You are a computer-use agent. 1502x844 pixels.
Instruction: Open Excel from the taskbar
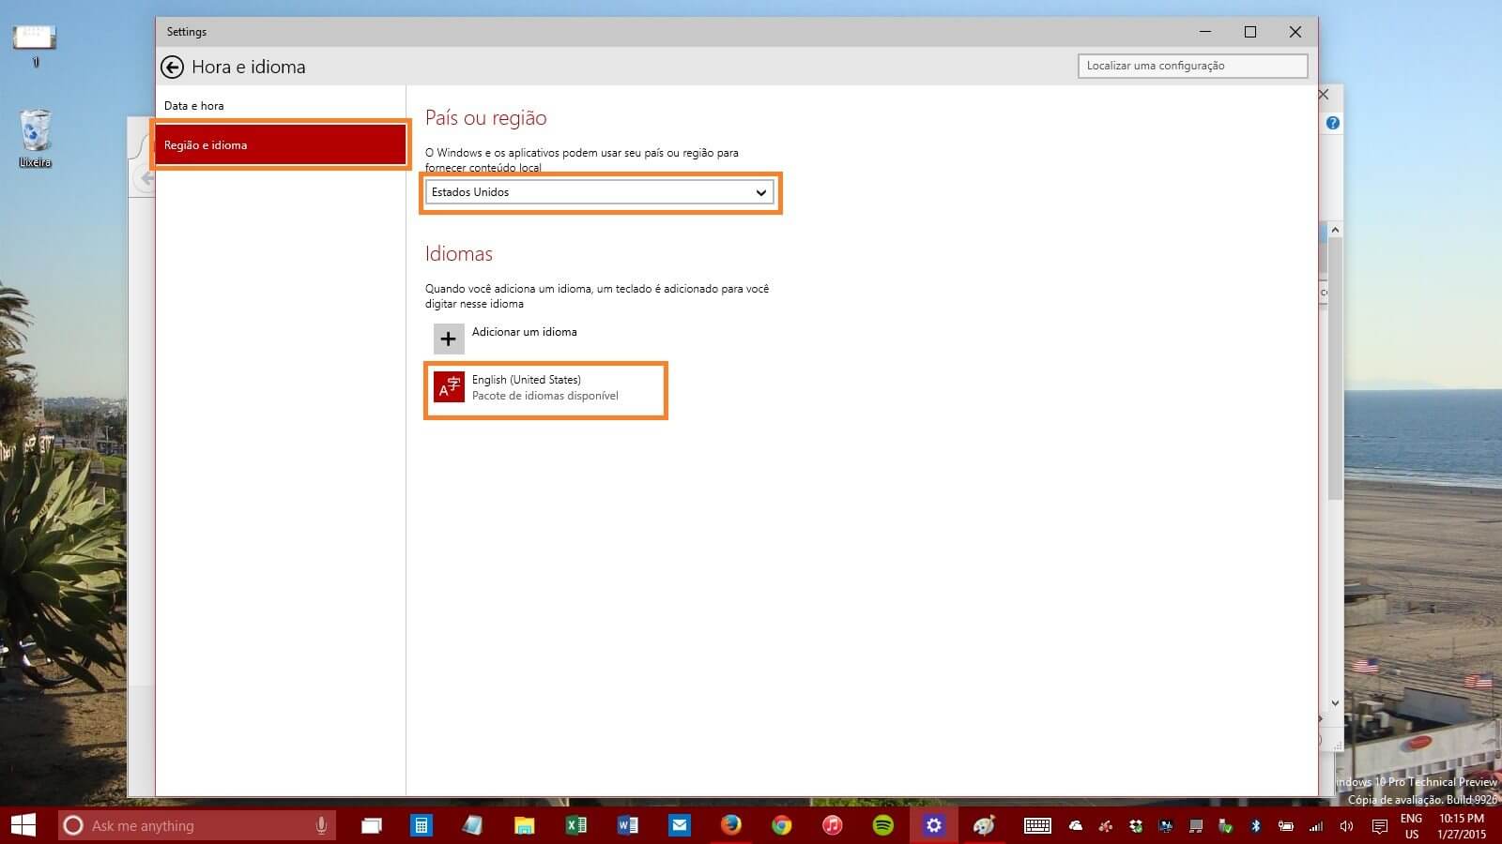coord(575,825)
